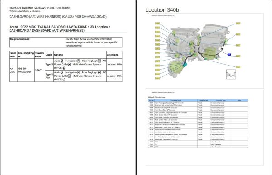Viewport: 272px width, 175px height.
Task: Toggle MVCS checkbox in Type S ADV row
Action: [64, 80]
